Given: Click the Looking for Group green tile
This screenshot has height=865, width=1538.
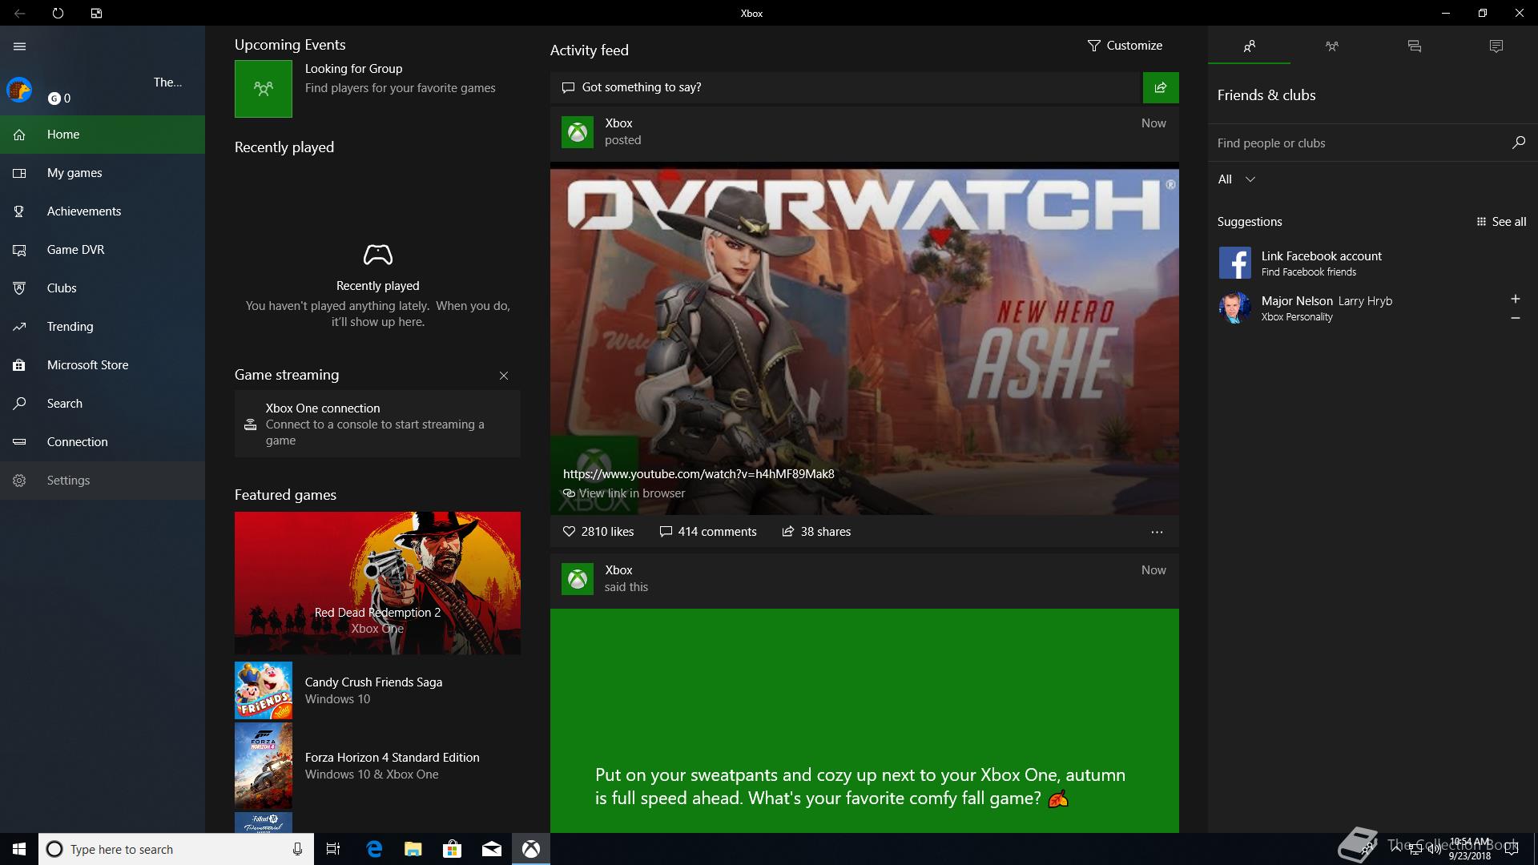Looking at the screenshot, I should tap(264, 89).
